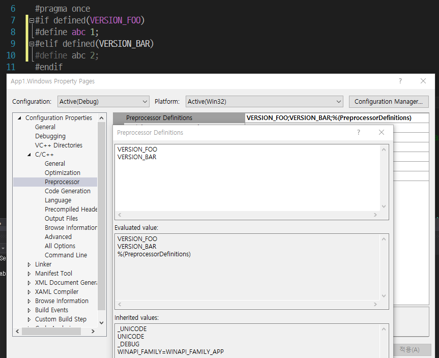Image resolution: width=439 pixels, height=358 pixels.
Task: Click up arrow in Evaluated value scrollbar
Action: (x=384, y=240)
